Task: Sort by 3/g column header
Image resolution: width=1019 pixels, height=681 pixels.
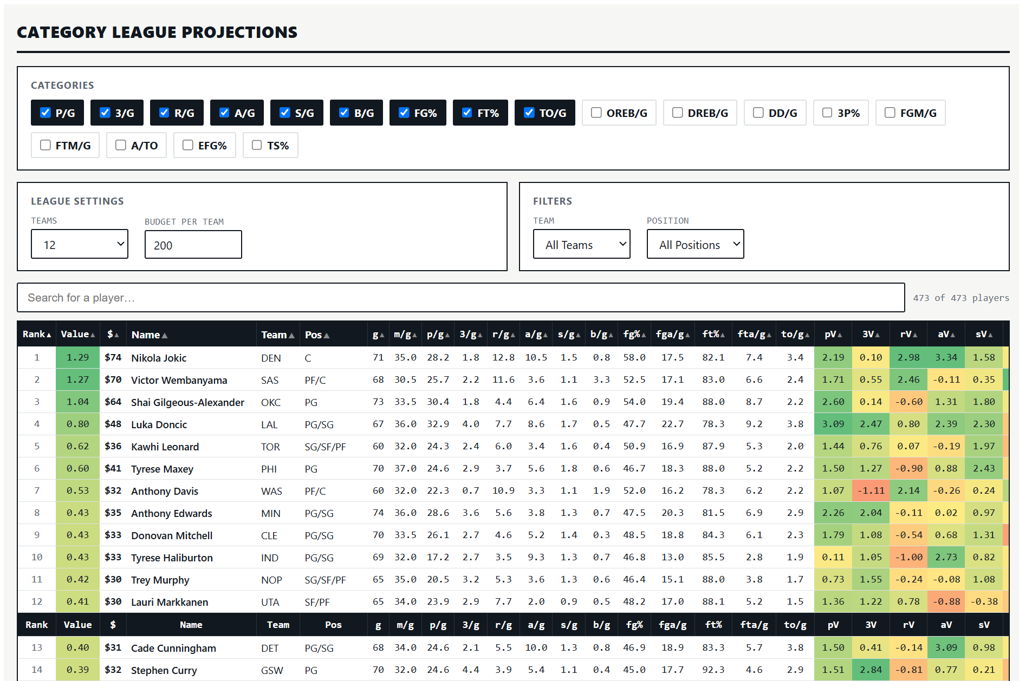Action: click(471, 335)
